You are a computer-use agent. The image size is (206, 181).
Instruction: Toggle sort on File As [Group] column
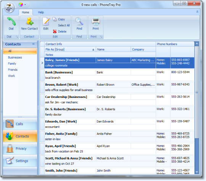pyautogui.click(x=70, y=49)
